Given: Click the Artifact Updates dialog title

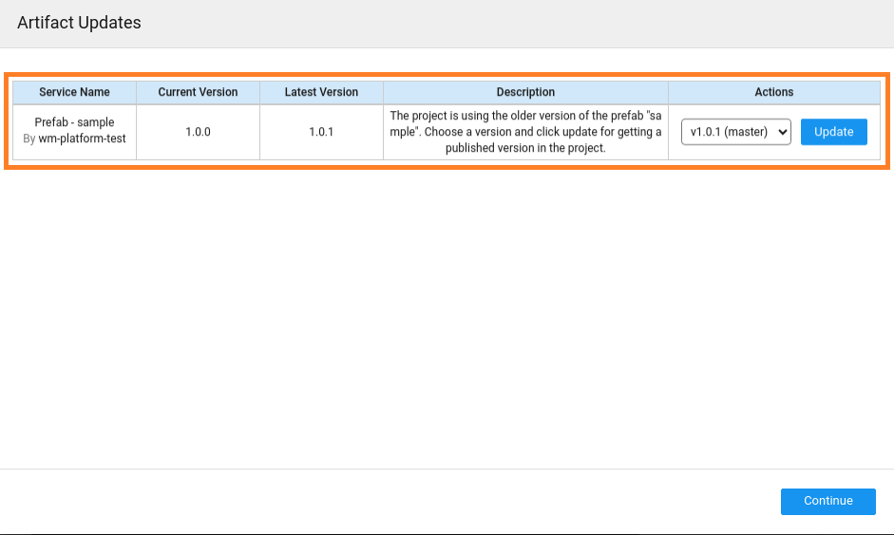Looking at the screenshot, I should coord(79,23).
